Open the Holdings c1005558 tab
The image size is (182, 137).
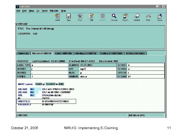tap(86, 53)
